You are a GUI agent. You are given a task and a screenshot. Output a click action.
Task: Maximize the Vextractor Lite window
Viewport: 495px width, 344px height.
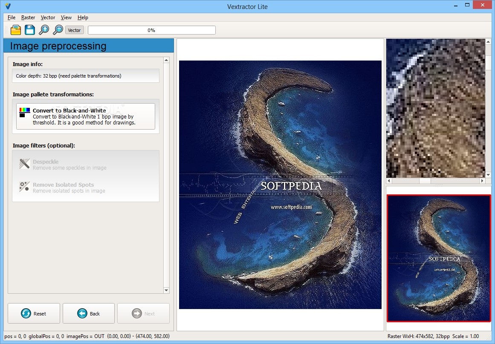point(467,6)
